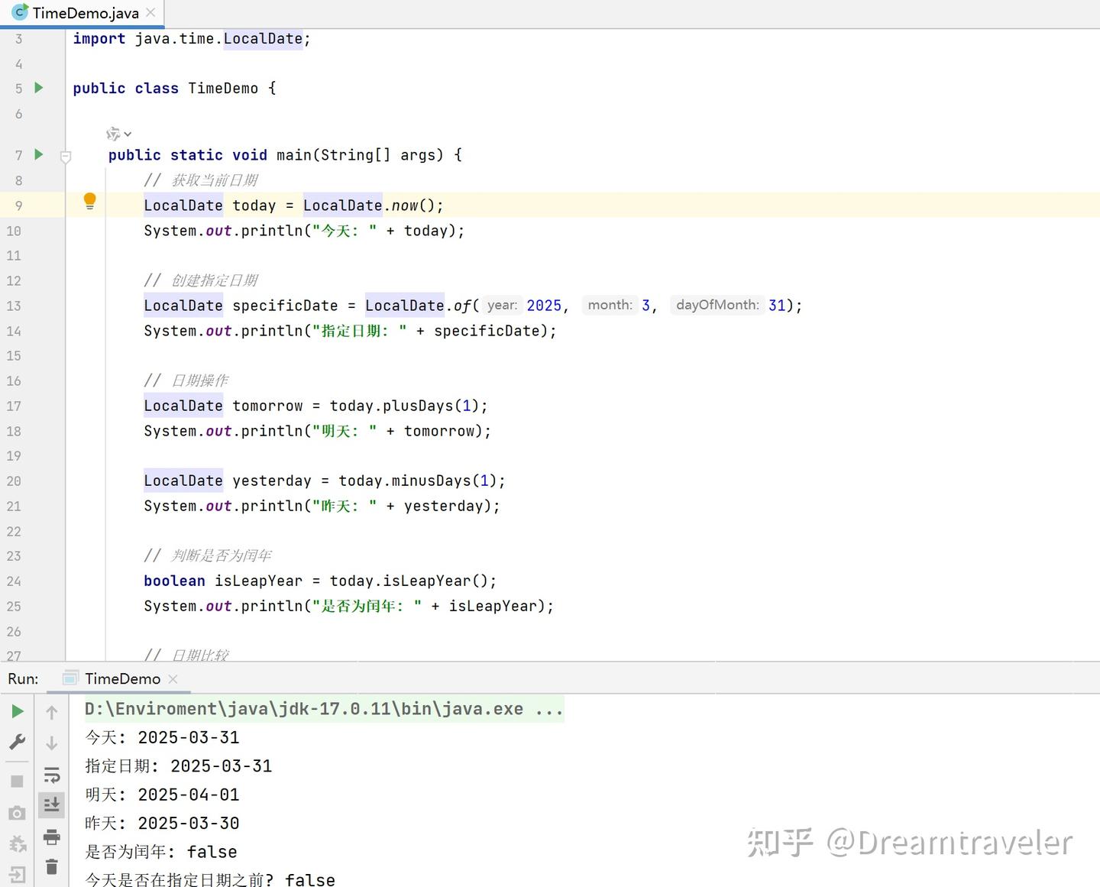Toggle scroll to end in the Run console
The height and width of the screenshot is (887, 1100).
click(52, 804)
